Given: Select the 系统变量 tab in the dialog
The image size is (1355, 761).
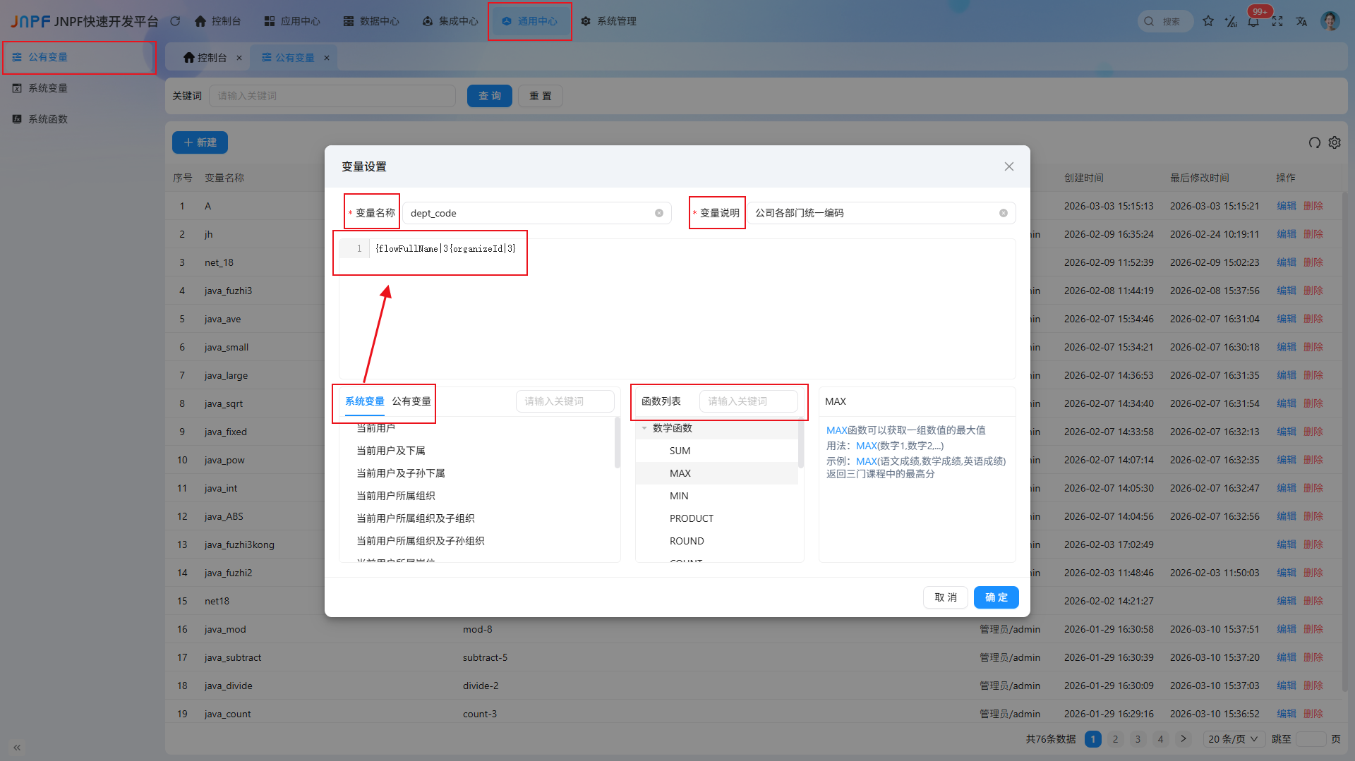Looking at the screenshot, I should [364, 401].
